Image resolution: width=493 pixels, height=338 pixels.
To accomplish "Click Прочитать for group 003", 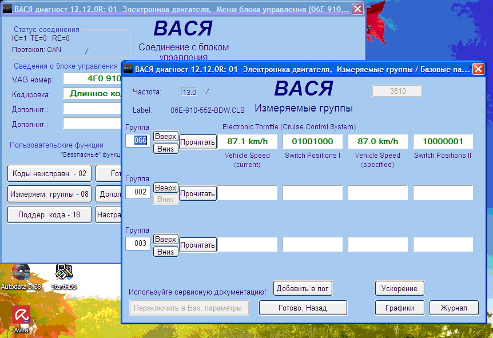I will 197,245.
